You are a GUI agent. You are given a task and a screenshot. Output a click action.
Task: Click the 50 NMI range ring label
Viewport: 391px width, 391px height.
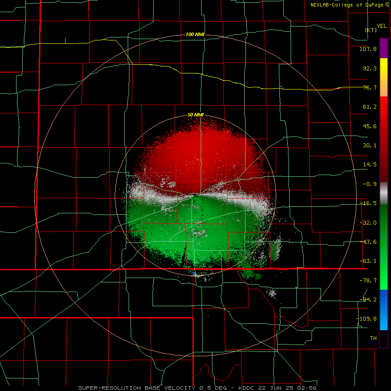click(x=195, y=115)
